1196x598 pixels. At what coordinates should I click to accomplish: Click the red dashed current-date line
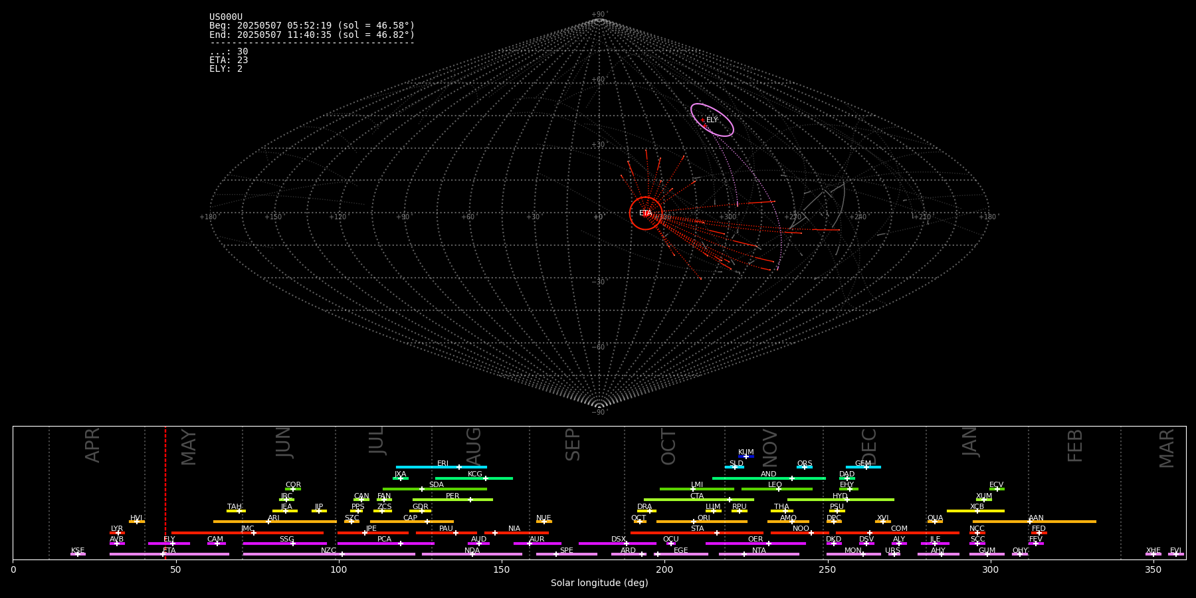pyautogui.click(x=165, y=492)
